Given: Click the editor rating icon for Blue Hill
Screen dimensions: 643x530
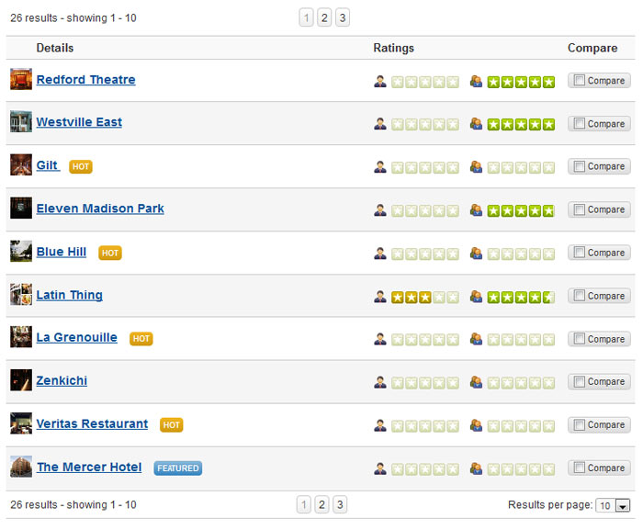Looking at the screenshot, I should pos(380,254).
